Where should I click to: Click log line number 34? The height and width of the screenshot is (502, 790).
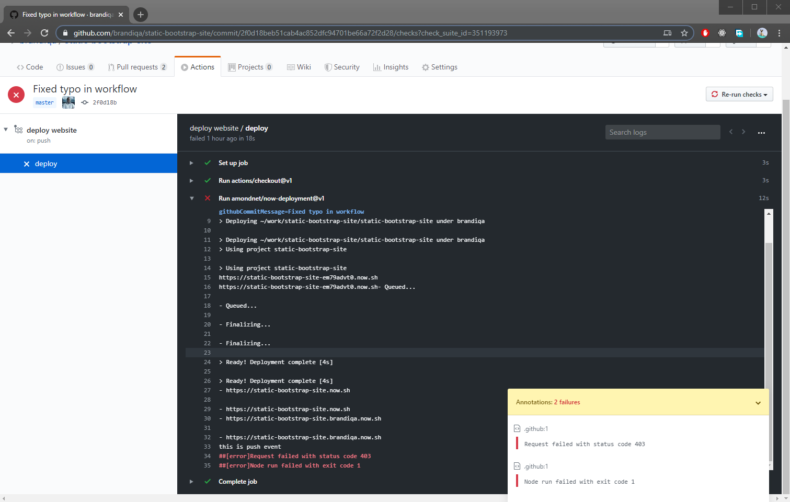click(207, 456)
